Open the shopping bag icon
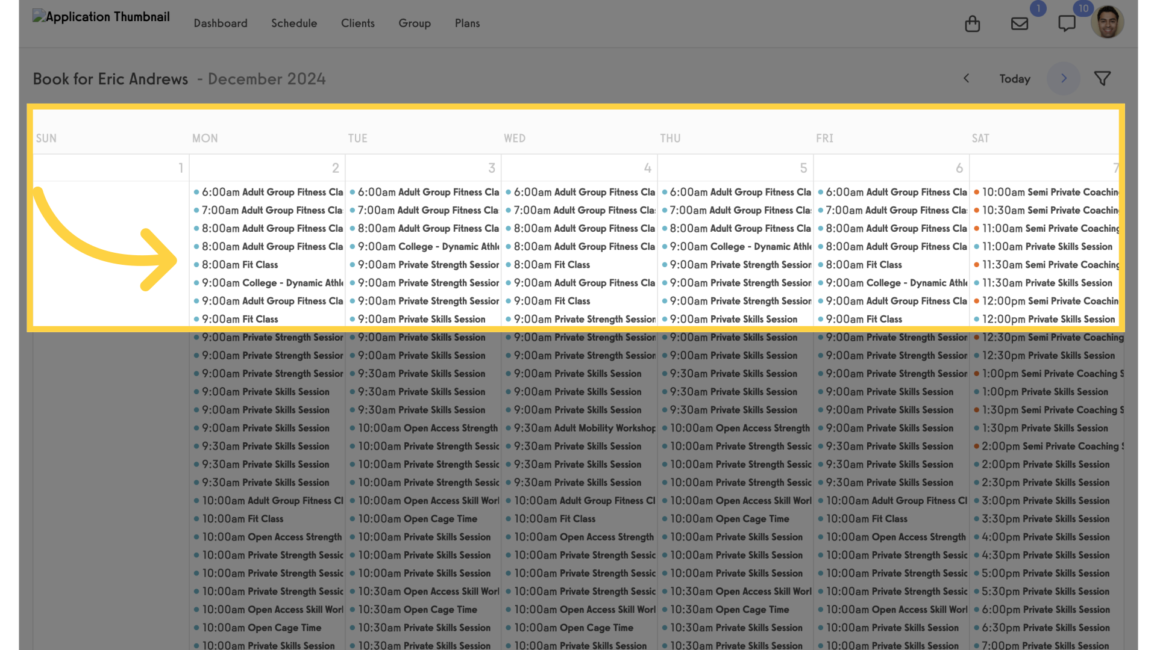Viewport: 1157px width, 650px height. click(972, 23)
